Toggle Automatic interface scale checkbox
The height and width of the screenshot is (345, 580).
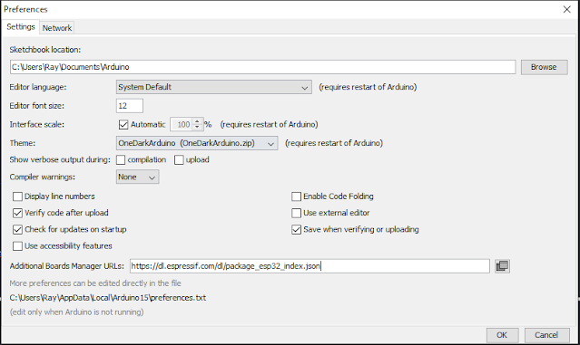[x=123, y=125]
